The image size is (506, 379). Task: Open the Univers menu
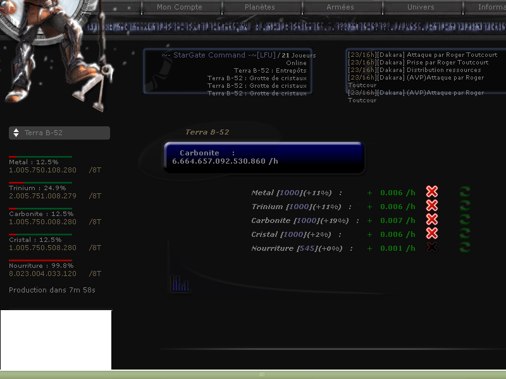tap(421, 7)
